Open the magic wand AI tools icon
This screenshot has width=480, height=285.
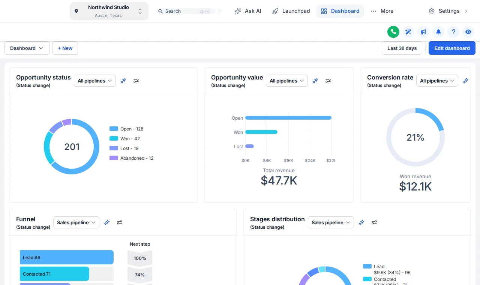(x=408, y=32)
